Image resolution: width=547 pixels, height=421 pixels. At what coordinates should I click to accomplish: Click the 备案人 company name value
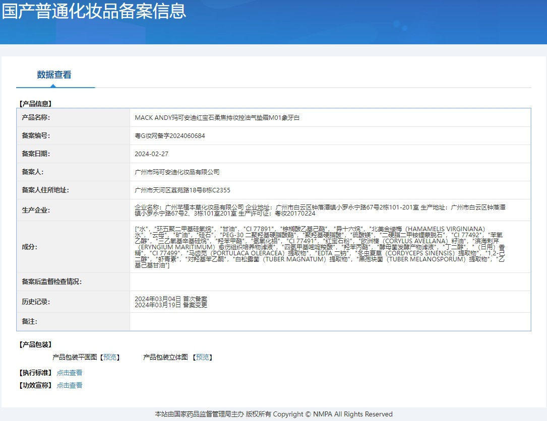tap(177, 172)
